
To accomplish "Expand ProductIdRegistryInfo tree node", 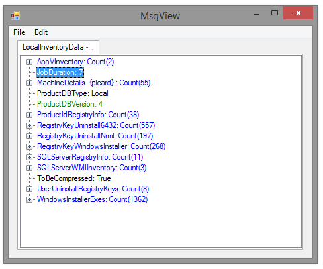I will [x=29, y=115].
